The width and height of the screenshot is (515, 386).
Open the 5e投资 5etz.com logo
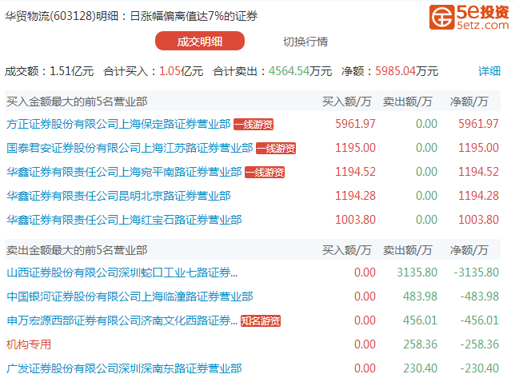point(469,17)
